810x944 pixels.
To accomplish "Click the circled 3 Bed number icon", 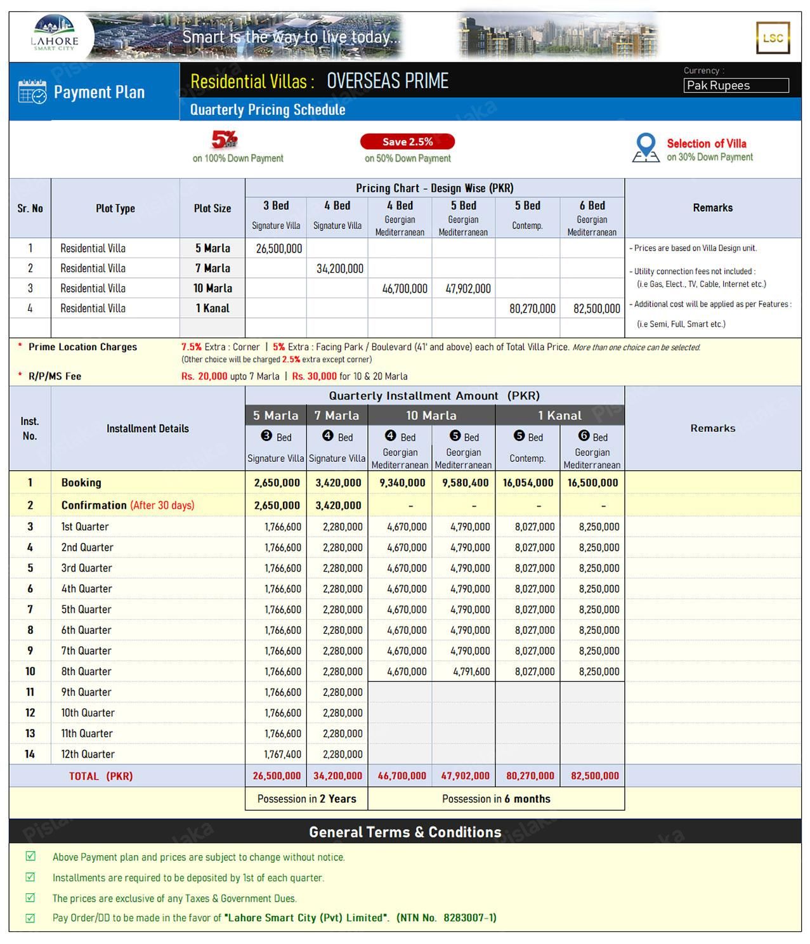I will click(x=266, y=436).
